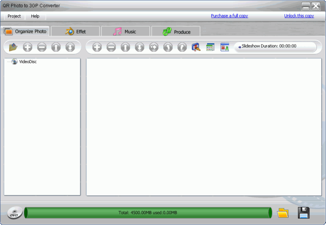Rotate the photo clockwise
The image size is (326, 225).
(x=182, y=47)
